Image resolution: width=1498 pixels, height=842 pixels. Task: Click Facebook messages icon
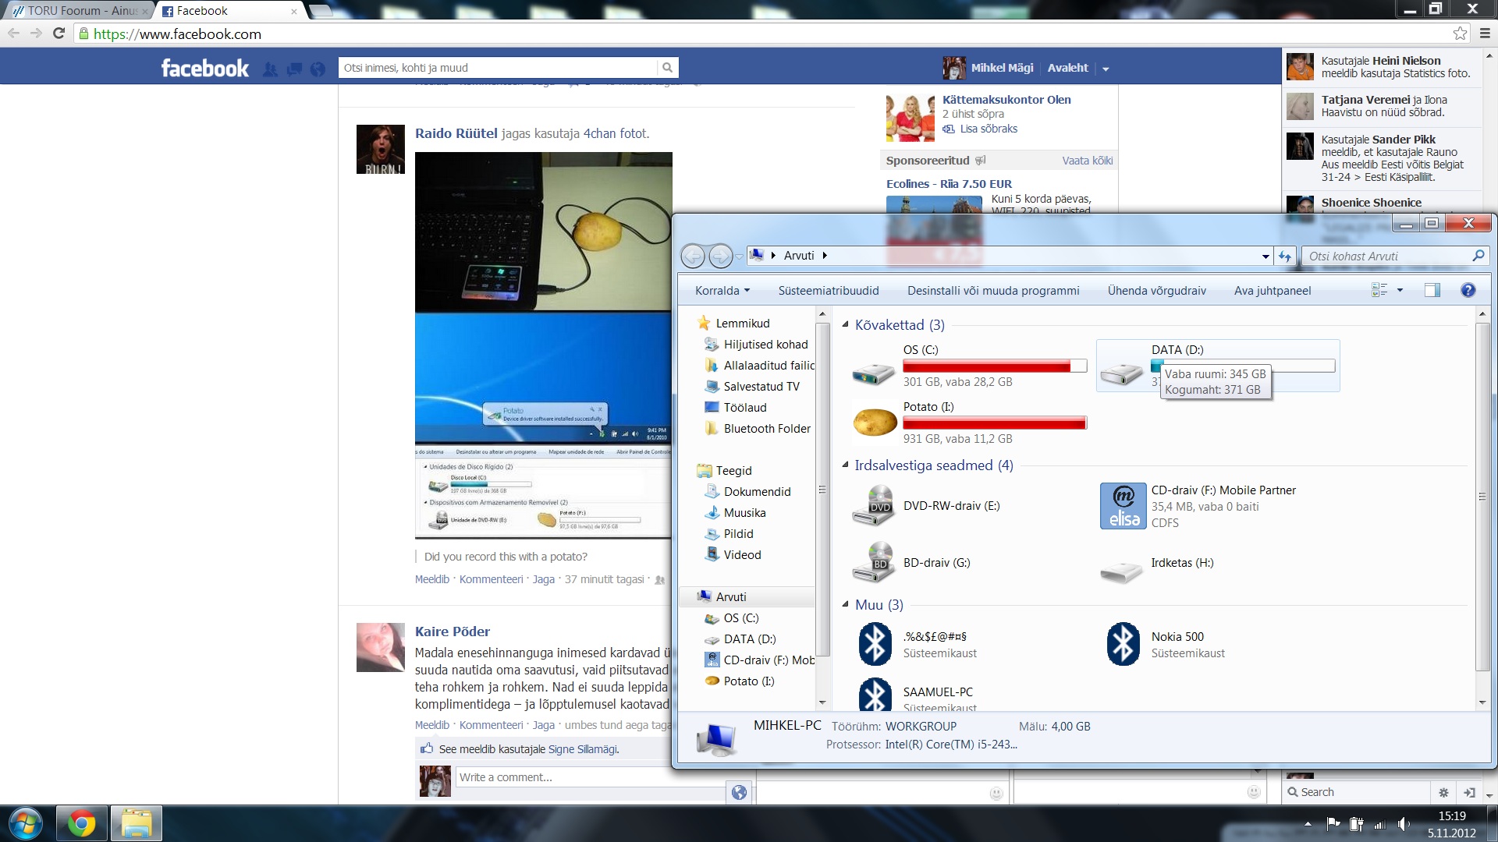point(294,69)
